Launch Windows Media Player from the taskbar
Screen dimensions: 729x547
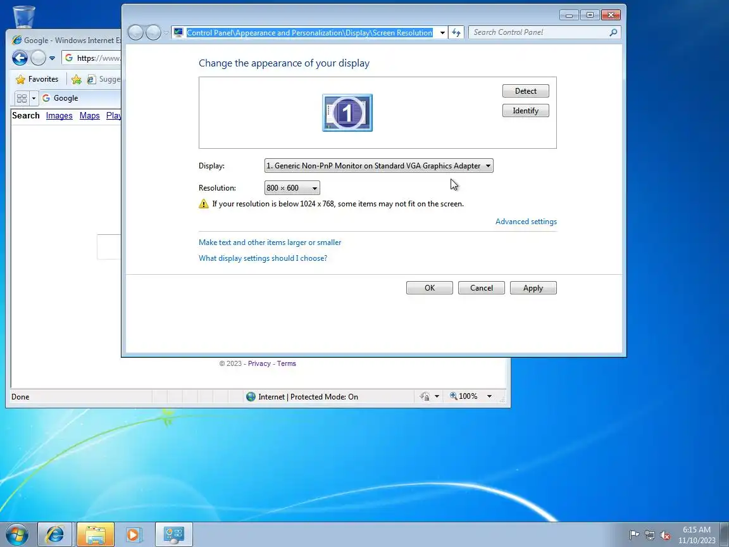click(x=133, y=534)
